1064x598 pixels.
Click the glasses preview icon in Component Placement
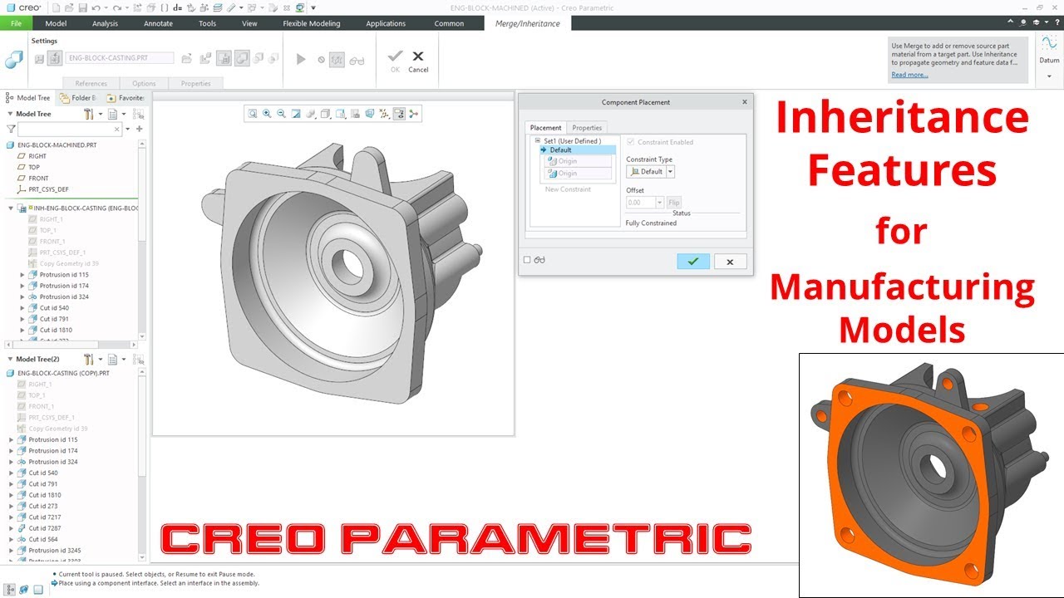point(539,260)
